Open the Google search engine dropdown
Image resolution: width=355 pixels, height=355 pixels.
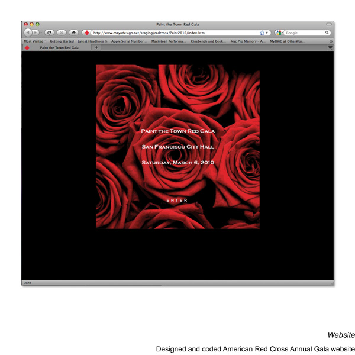click(x=280, y=33)
